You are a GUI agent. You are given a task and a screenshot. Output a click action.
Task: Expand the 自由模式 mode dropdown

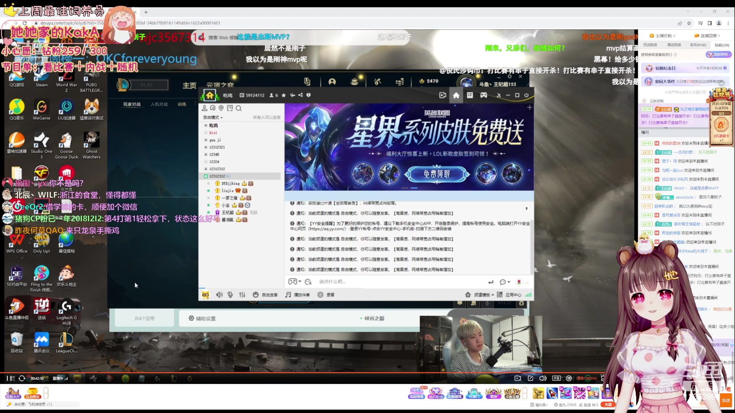coord(213,117)
